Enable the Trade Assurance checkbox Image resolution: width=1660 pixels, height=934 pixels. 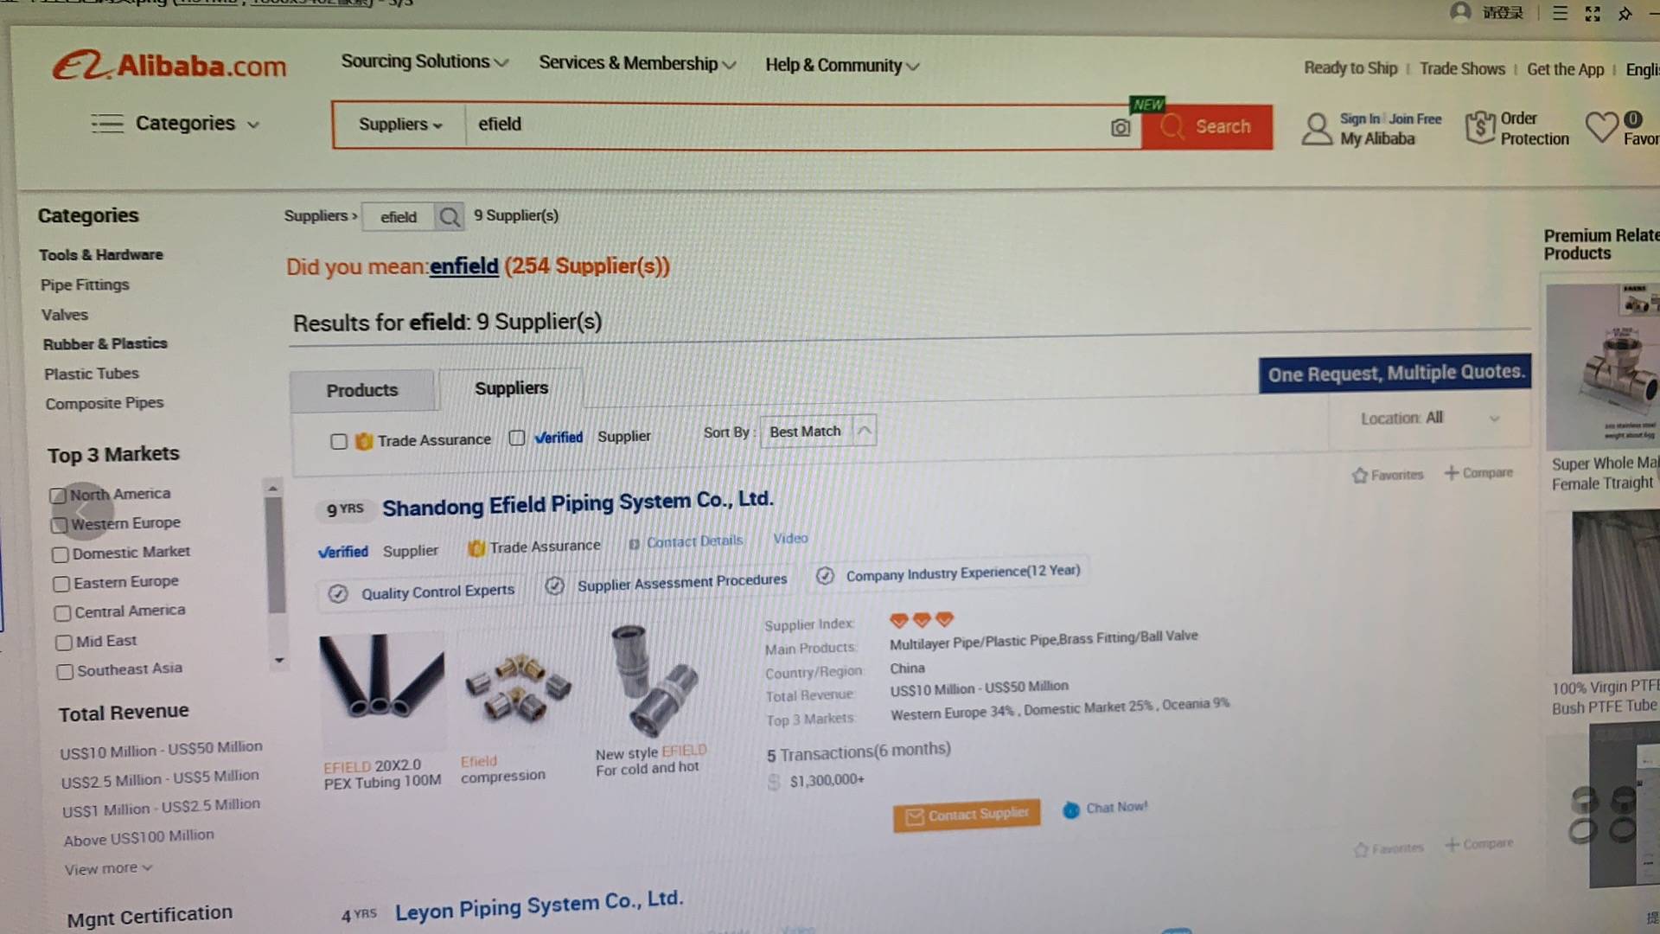point(339,442)
